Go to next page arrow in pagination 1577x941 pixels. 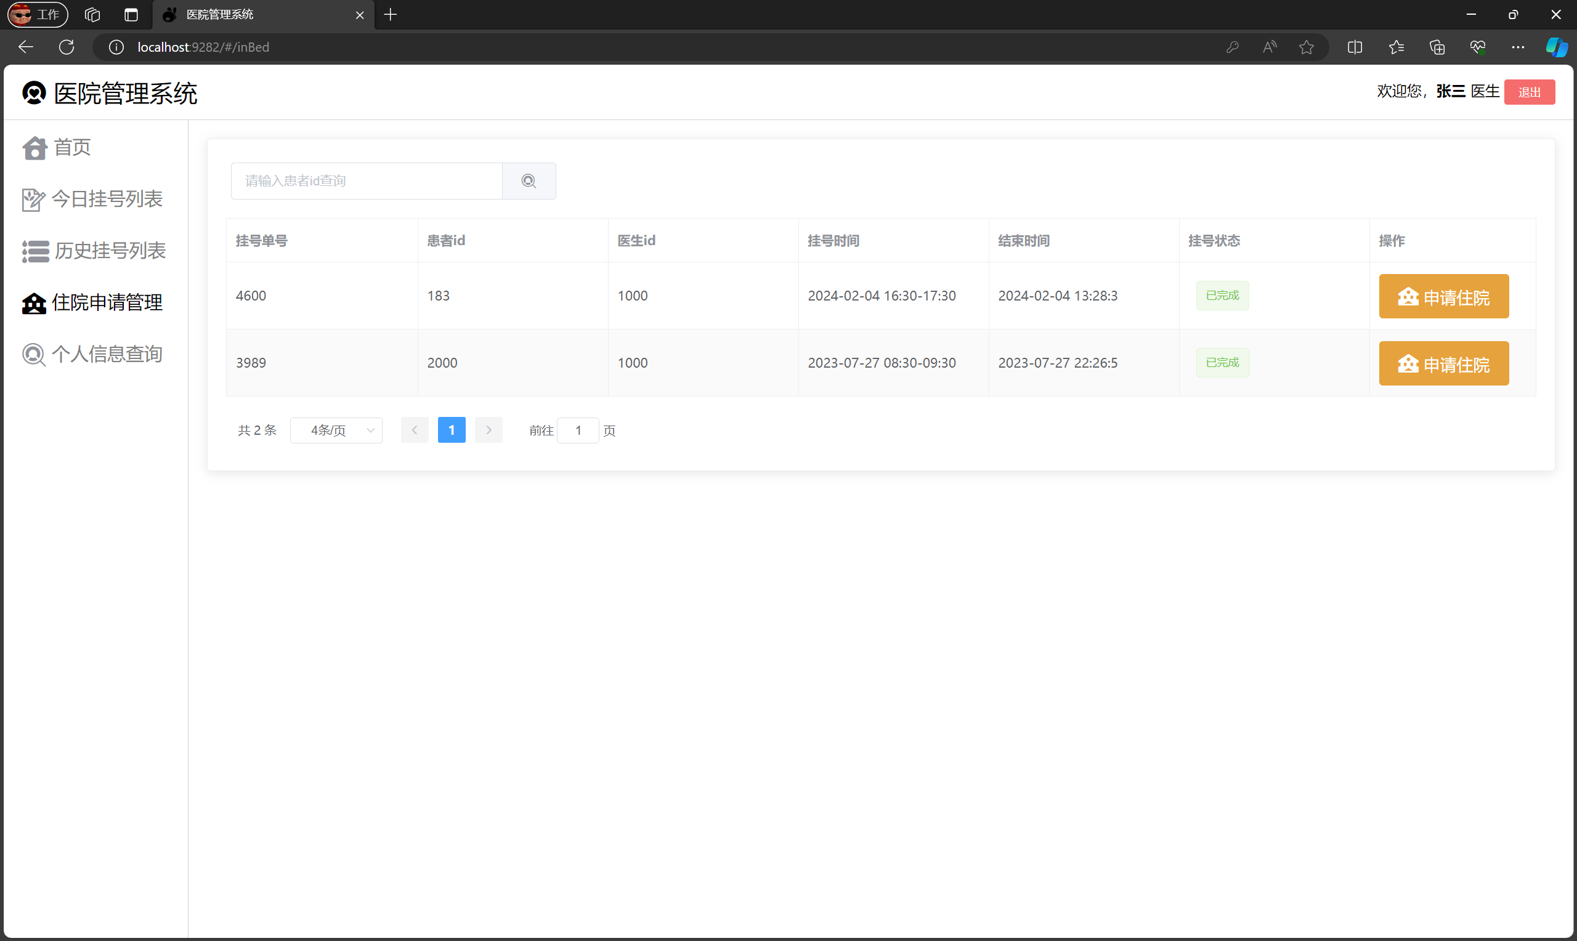click(489, 430)
